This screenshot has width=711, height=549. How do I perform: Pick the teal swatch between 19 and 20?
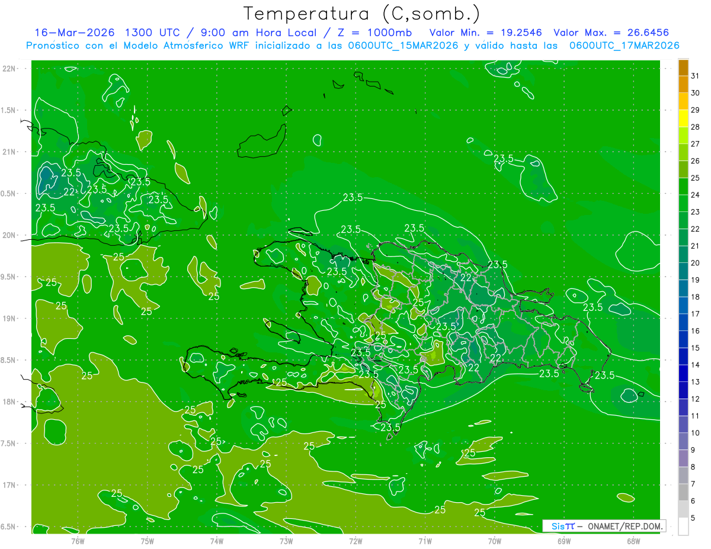683,272
